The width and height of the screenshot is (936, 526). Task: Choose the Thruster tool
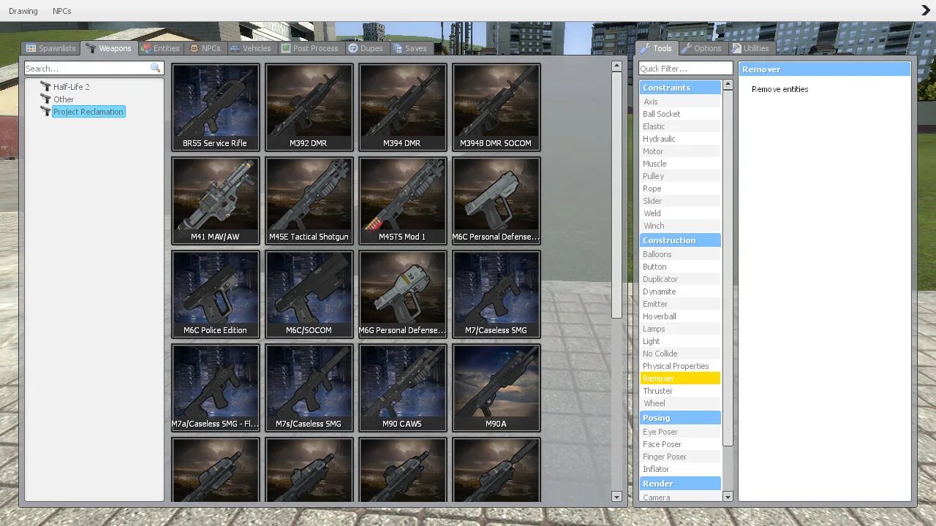(680, 391)
